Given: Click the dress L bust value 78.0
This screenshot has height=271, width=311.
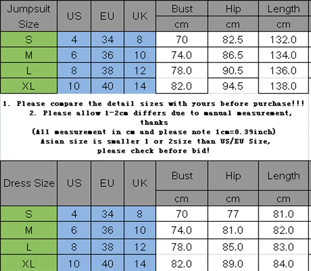Looking at the screenshot, I should click(182, 247).
